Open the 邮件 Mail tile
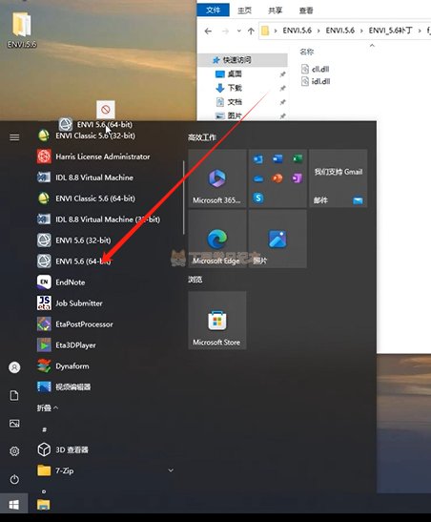Image resolution: width=431 pixels, height=522 pixels. (x=339, y=178)
